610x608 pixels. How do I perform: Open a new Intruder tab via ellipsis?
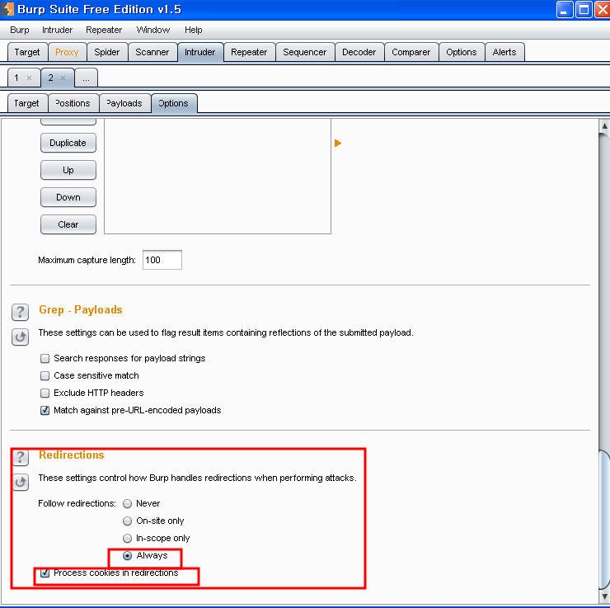[x=86, y=78]
